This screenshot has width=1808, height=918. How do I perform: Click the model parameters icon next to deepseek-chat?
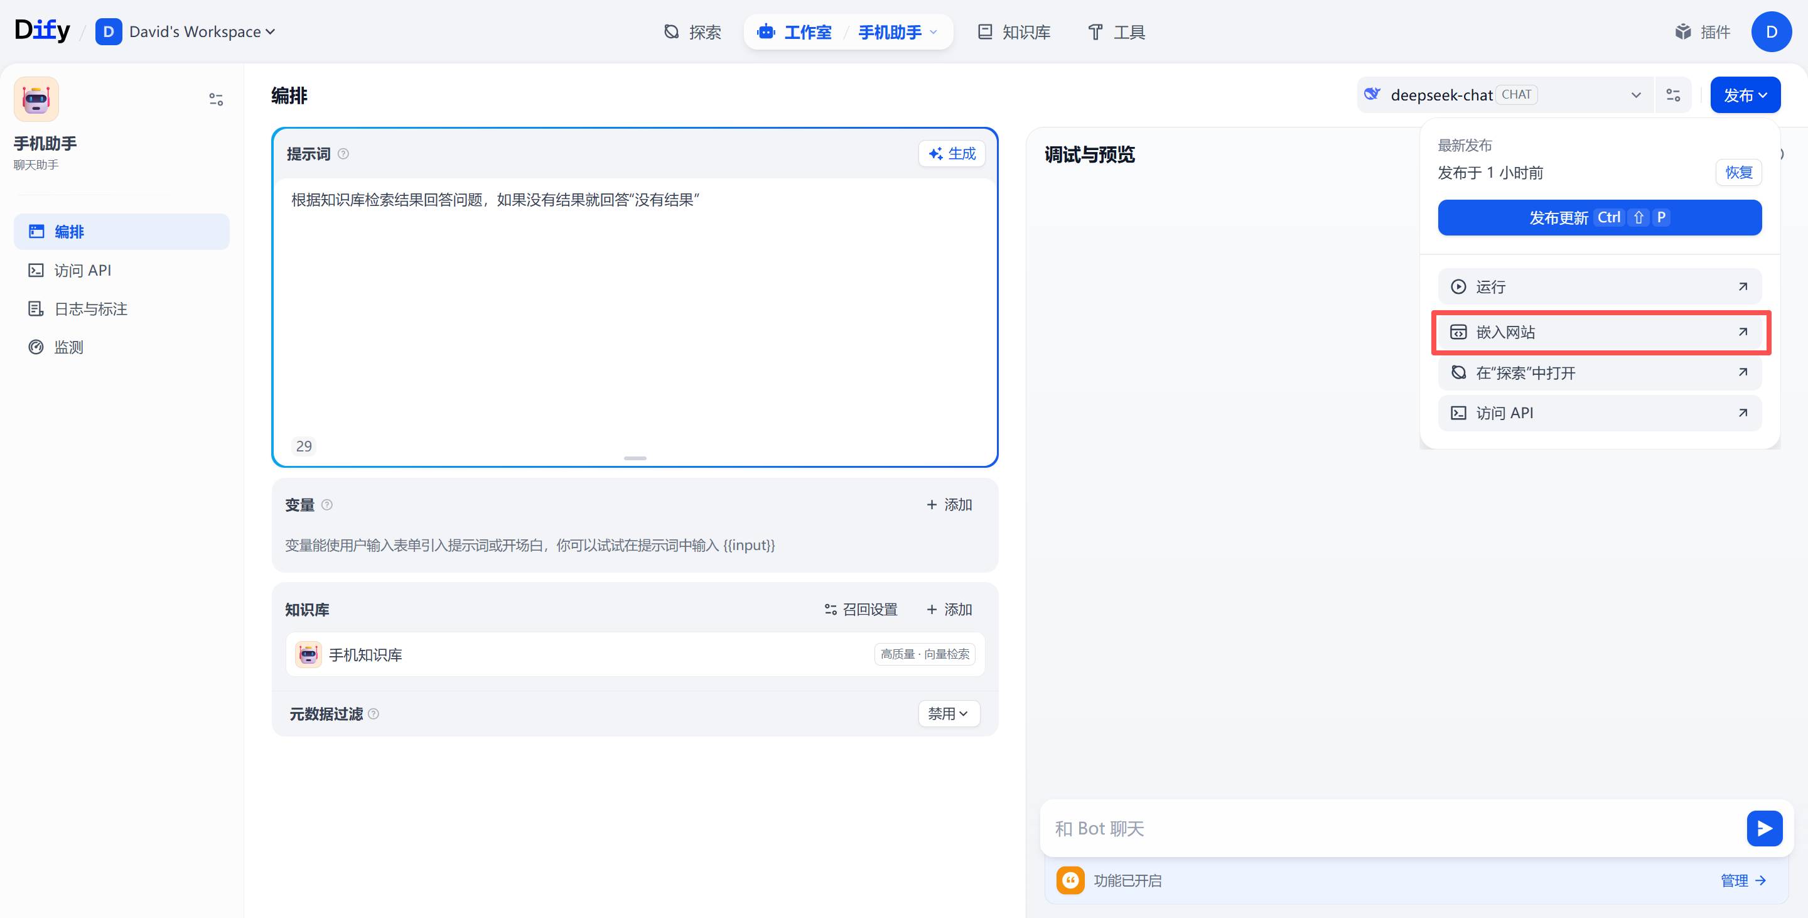tap(1672, 95)
